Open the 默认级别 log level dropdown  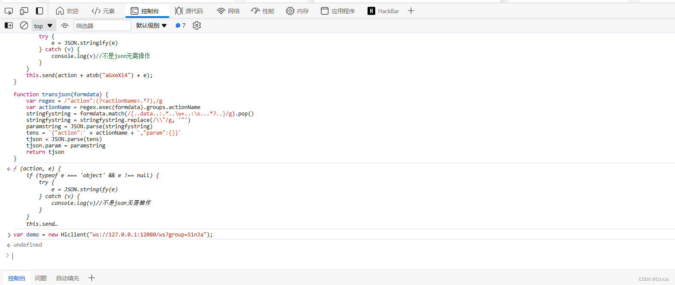coord(151,26)
